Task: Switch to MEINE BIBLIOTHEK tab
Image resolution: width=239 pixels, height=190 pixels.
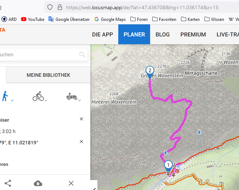Action: coord(48,75)
